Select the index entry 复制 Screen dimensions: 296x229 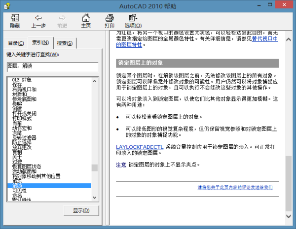tap(17, 152)
